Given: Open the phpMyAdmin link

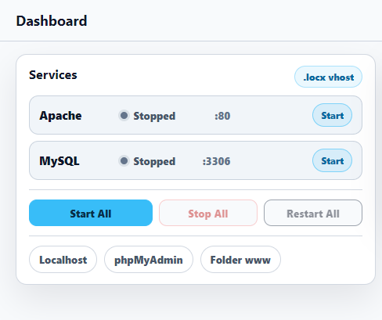Looking at the screenshot, I should [x=149, y=260].
